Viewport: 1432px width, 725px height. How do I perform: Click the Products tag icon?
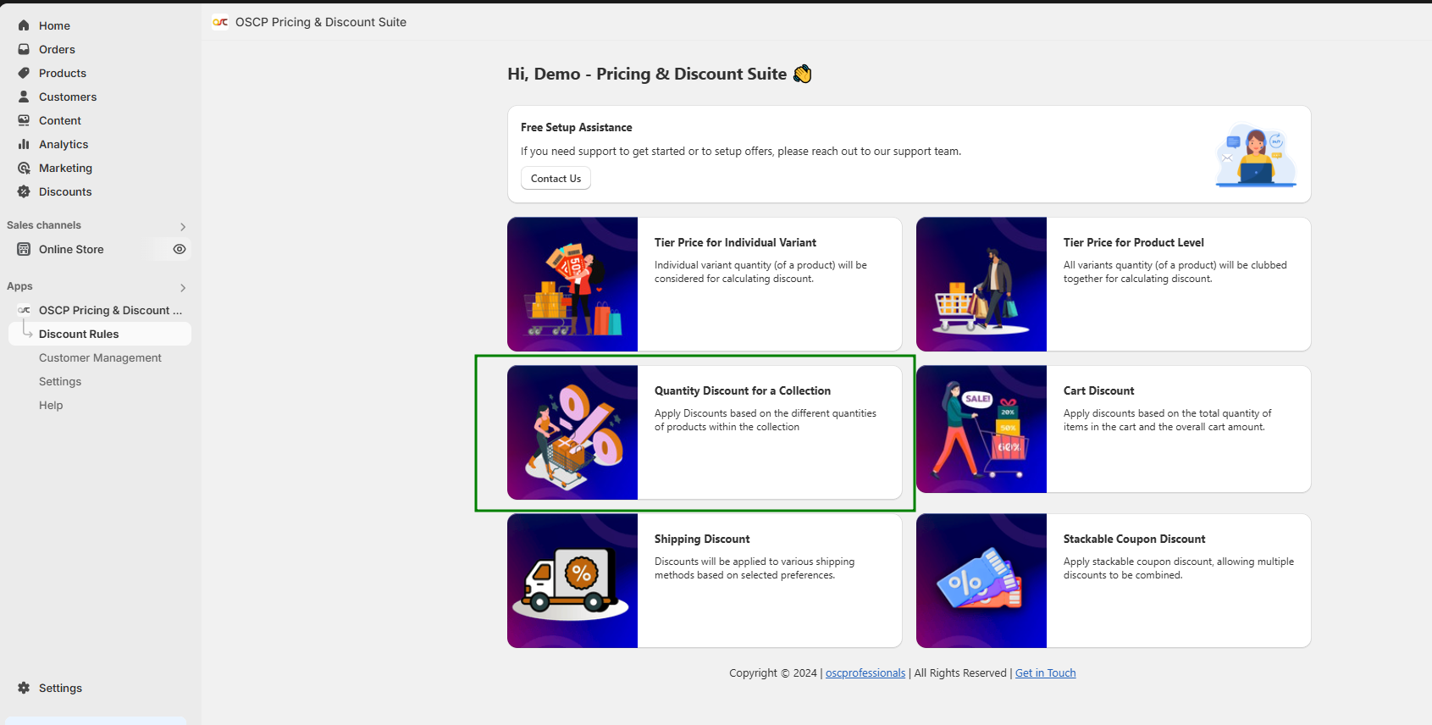coord(24,73)
